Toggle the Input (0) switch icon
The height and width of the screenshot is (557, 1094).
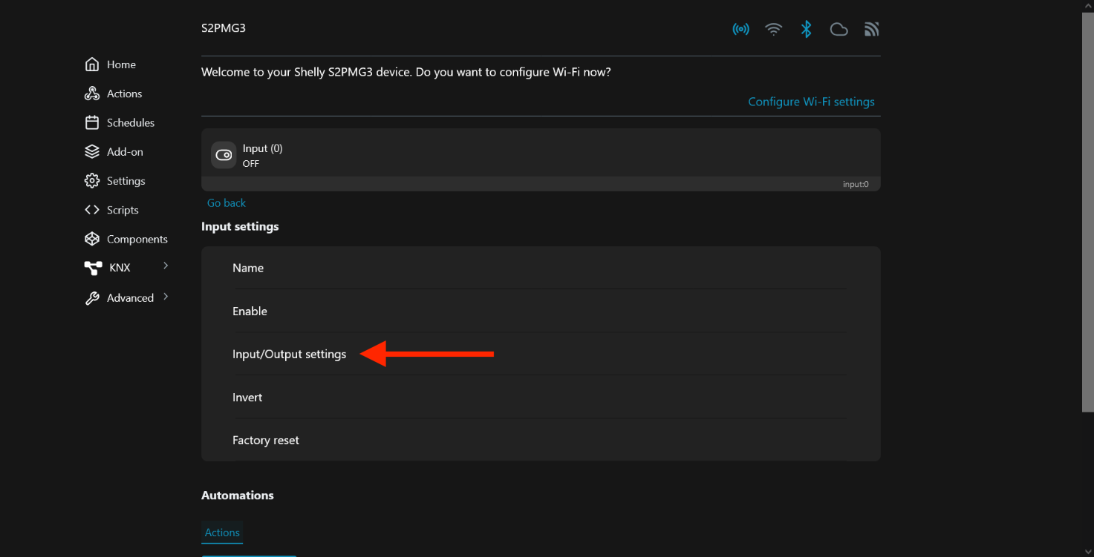(x=224, y=155)
